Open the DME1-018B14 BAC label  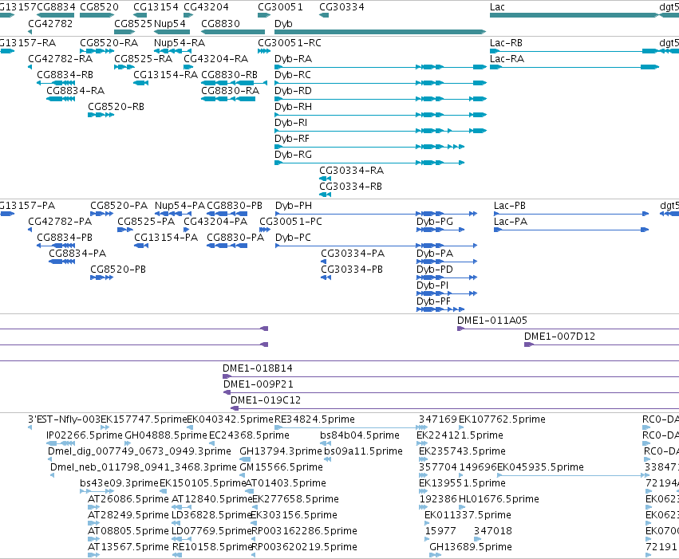coord(258,368)
